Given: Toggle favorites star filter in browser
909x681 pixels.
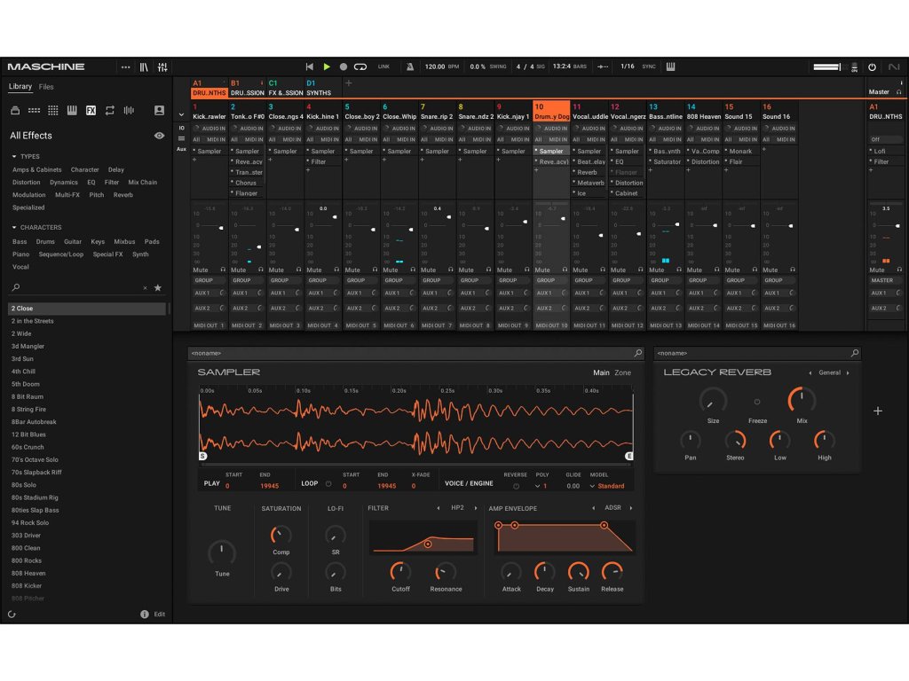Looking at the screenshot, I should tap(158, 288).
